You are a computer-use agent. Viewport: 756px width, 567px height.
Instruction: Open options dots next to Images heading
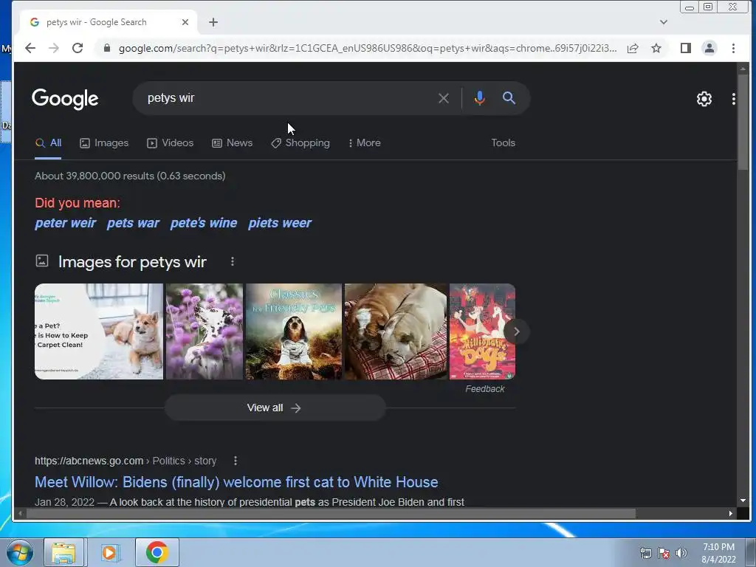233,261
